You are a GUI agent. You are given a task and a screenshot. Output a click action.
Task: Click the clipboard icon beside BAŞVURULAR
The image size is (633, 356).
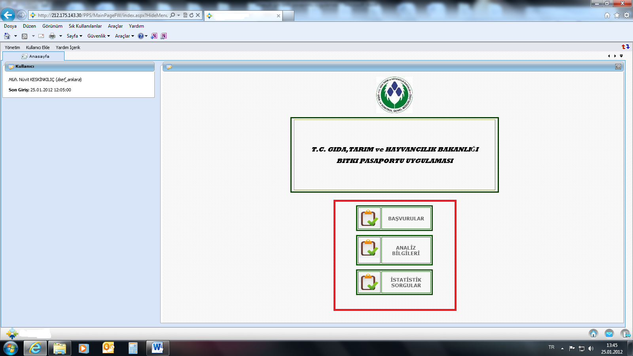coord(369,218)
